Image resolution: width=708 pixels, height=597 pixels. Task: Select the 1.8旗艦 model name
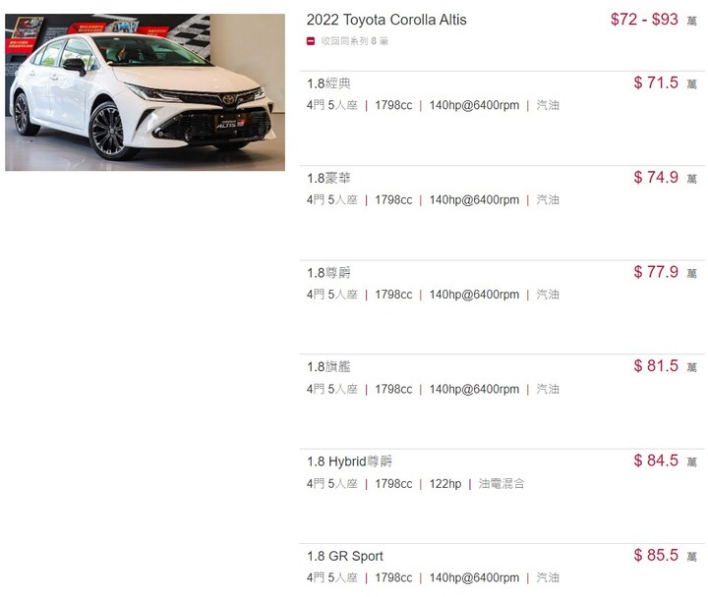pyautogui.click(x=328, y=366)
